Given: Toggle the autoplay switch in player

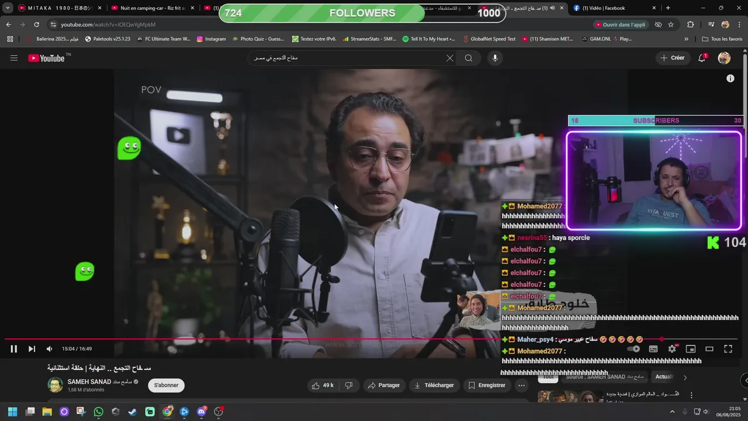Looking at the screenshot, I should 635,349.
